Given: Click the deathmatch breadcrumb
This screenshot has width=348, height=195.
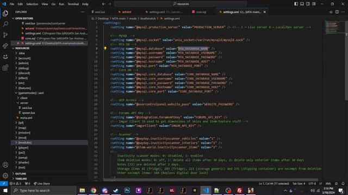Looking at the screenshot, I should pos(148,18).
